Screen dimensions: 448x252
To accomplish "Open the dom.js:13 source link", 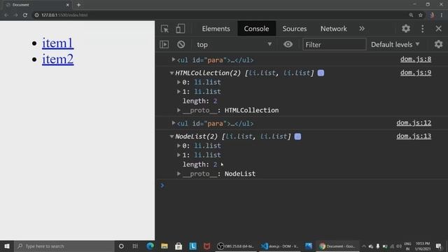I will pyautogui.click(x=414, y=136).
